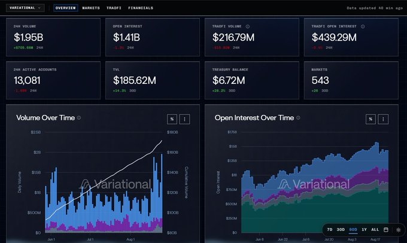Click the Open Interest $1.41B value
The image size is (407, 243).
pyautogui.click(x=126, y=37)
